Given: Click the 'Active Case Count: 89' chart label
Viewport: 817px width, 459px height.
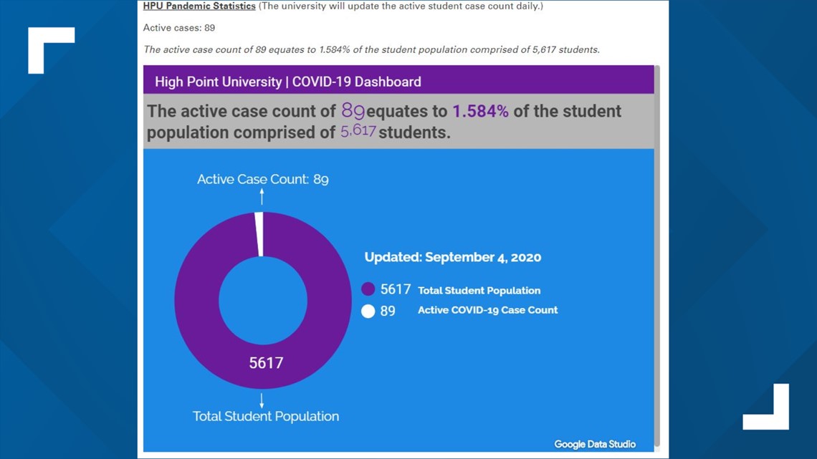Looking at the screenshot, I should click(263, 179).
